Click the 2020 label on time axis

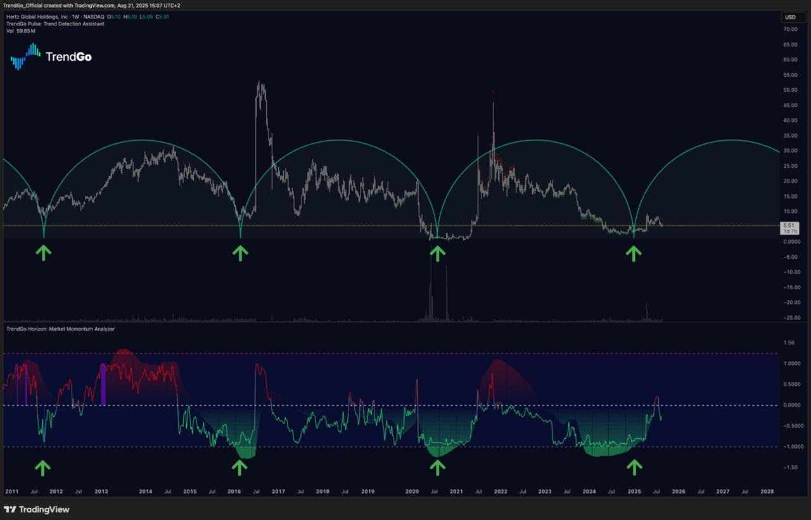click(x=412, y=491)
